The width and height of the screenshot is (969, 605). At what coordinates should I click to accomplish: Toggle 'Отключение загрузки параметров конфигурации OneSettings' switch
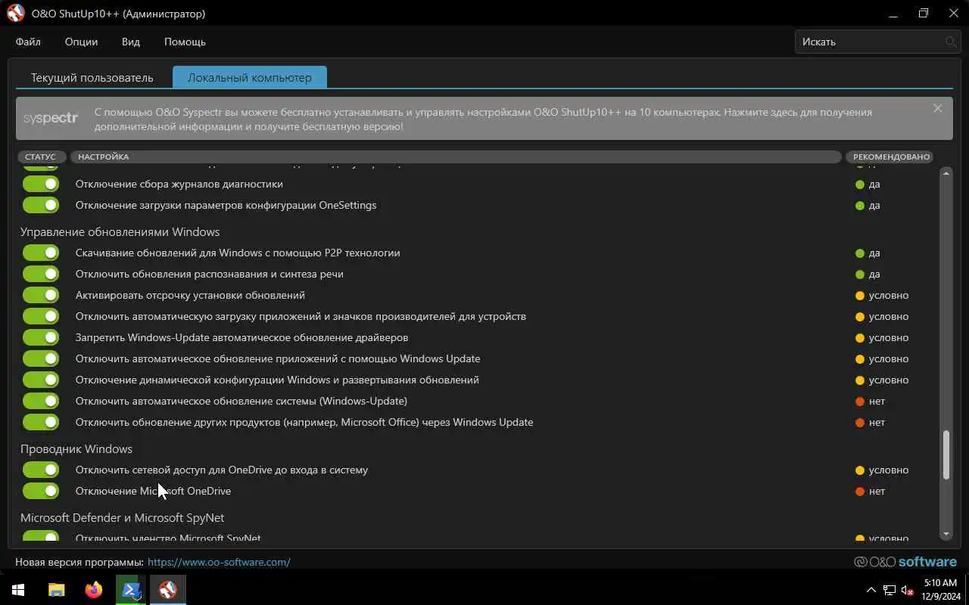pyautogui.click(x=41, y=205)
